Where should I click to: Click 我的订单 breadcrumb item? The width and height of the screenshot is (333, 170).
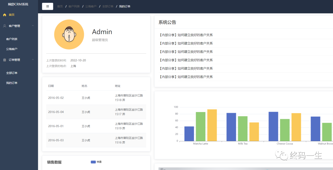point(125,6)
